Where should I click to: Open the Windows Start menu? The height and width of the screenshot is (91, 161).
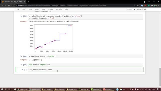(2, 89)
